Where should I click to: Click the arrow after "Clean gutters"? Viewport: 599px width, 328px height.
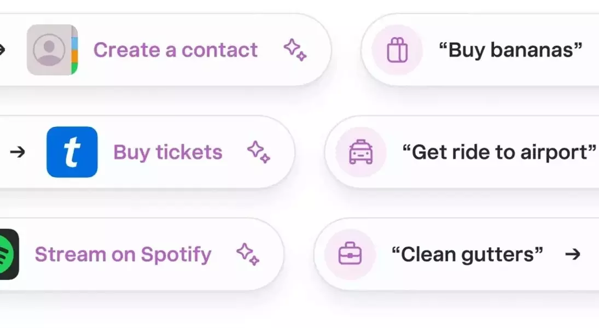[x=573, y=254]
